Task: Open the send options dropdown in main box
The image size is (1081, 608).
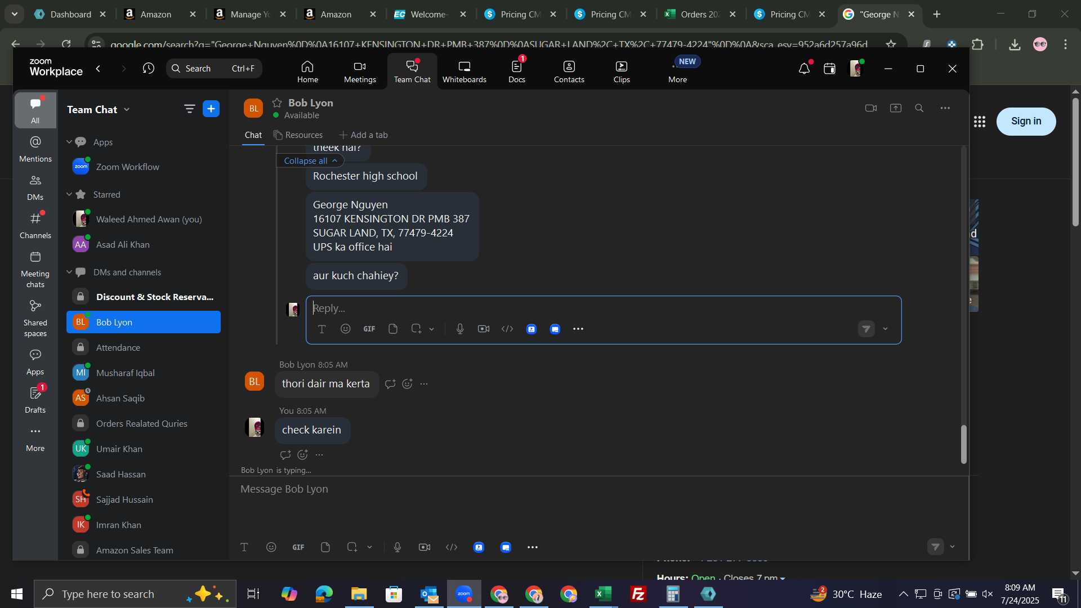Action: pyautogui.click(x=953, y=547)
